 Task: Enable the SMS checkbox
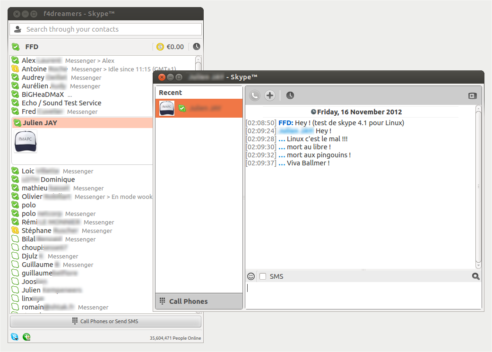(x=262, y=276)
